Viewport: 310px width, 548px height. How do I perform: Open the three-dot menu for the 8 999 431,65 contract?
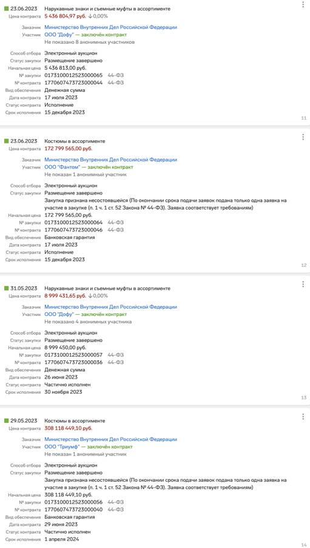(x=303, y=284)
